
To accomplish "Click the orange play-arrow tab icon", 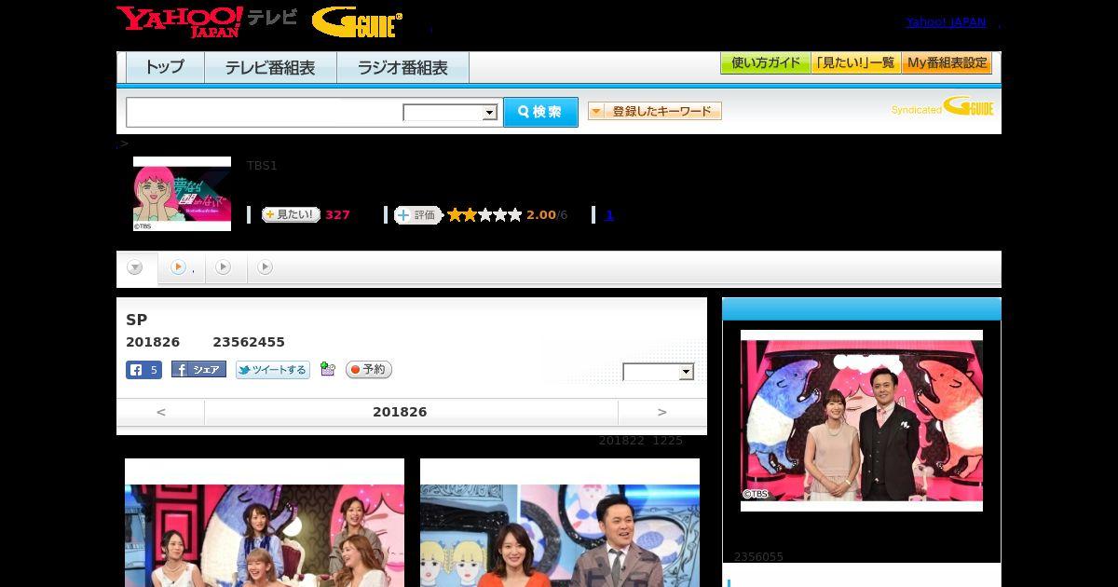I will click(x=178, y=267).
